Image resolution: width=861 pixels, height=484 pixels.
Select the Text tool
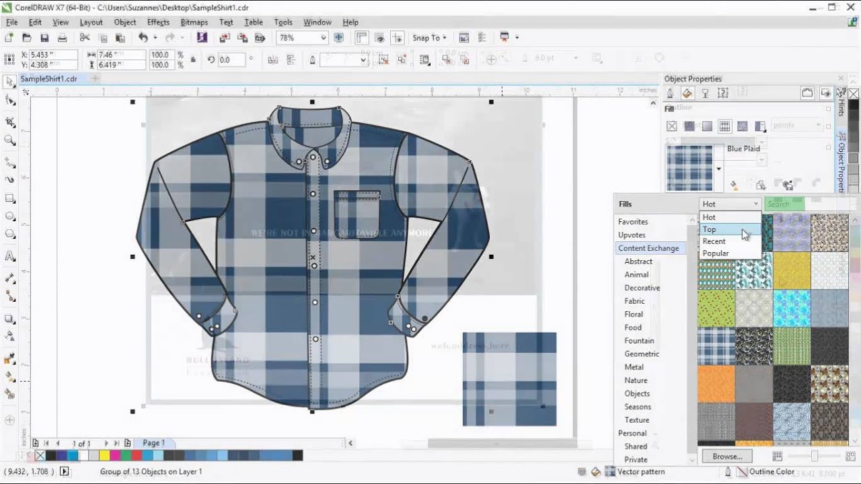coord(10,256)
